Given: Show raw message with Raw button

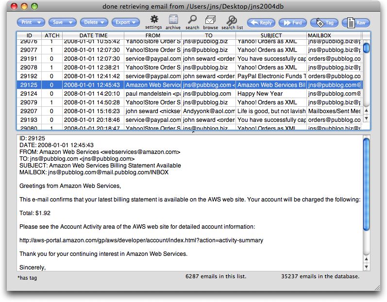Looking at the screenshot, I should (x=355, y=23).
